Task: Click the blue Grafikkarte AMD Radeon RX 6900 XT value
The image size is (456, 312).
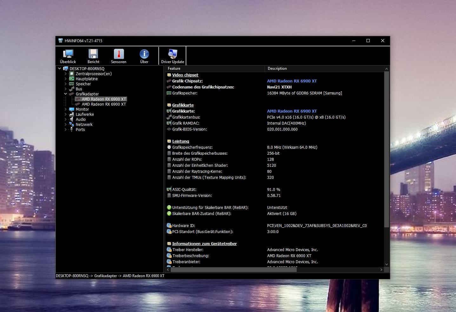Action: 292,111
